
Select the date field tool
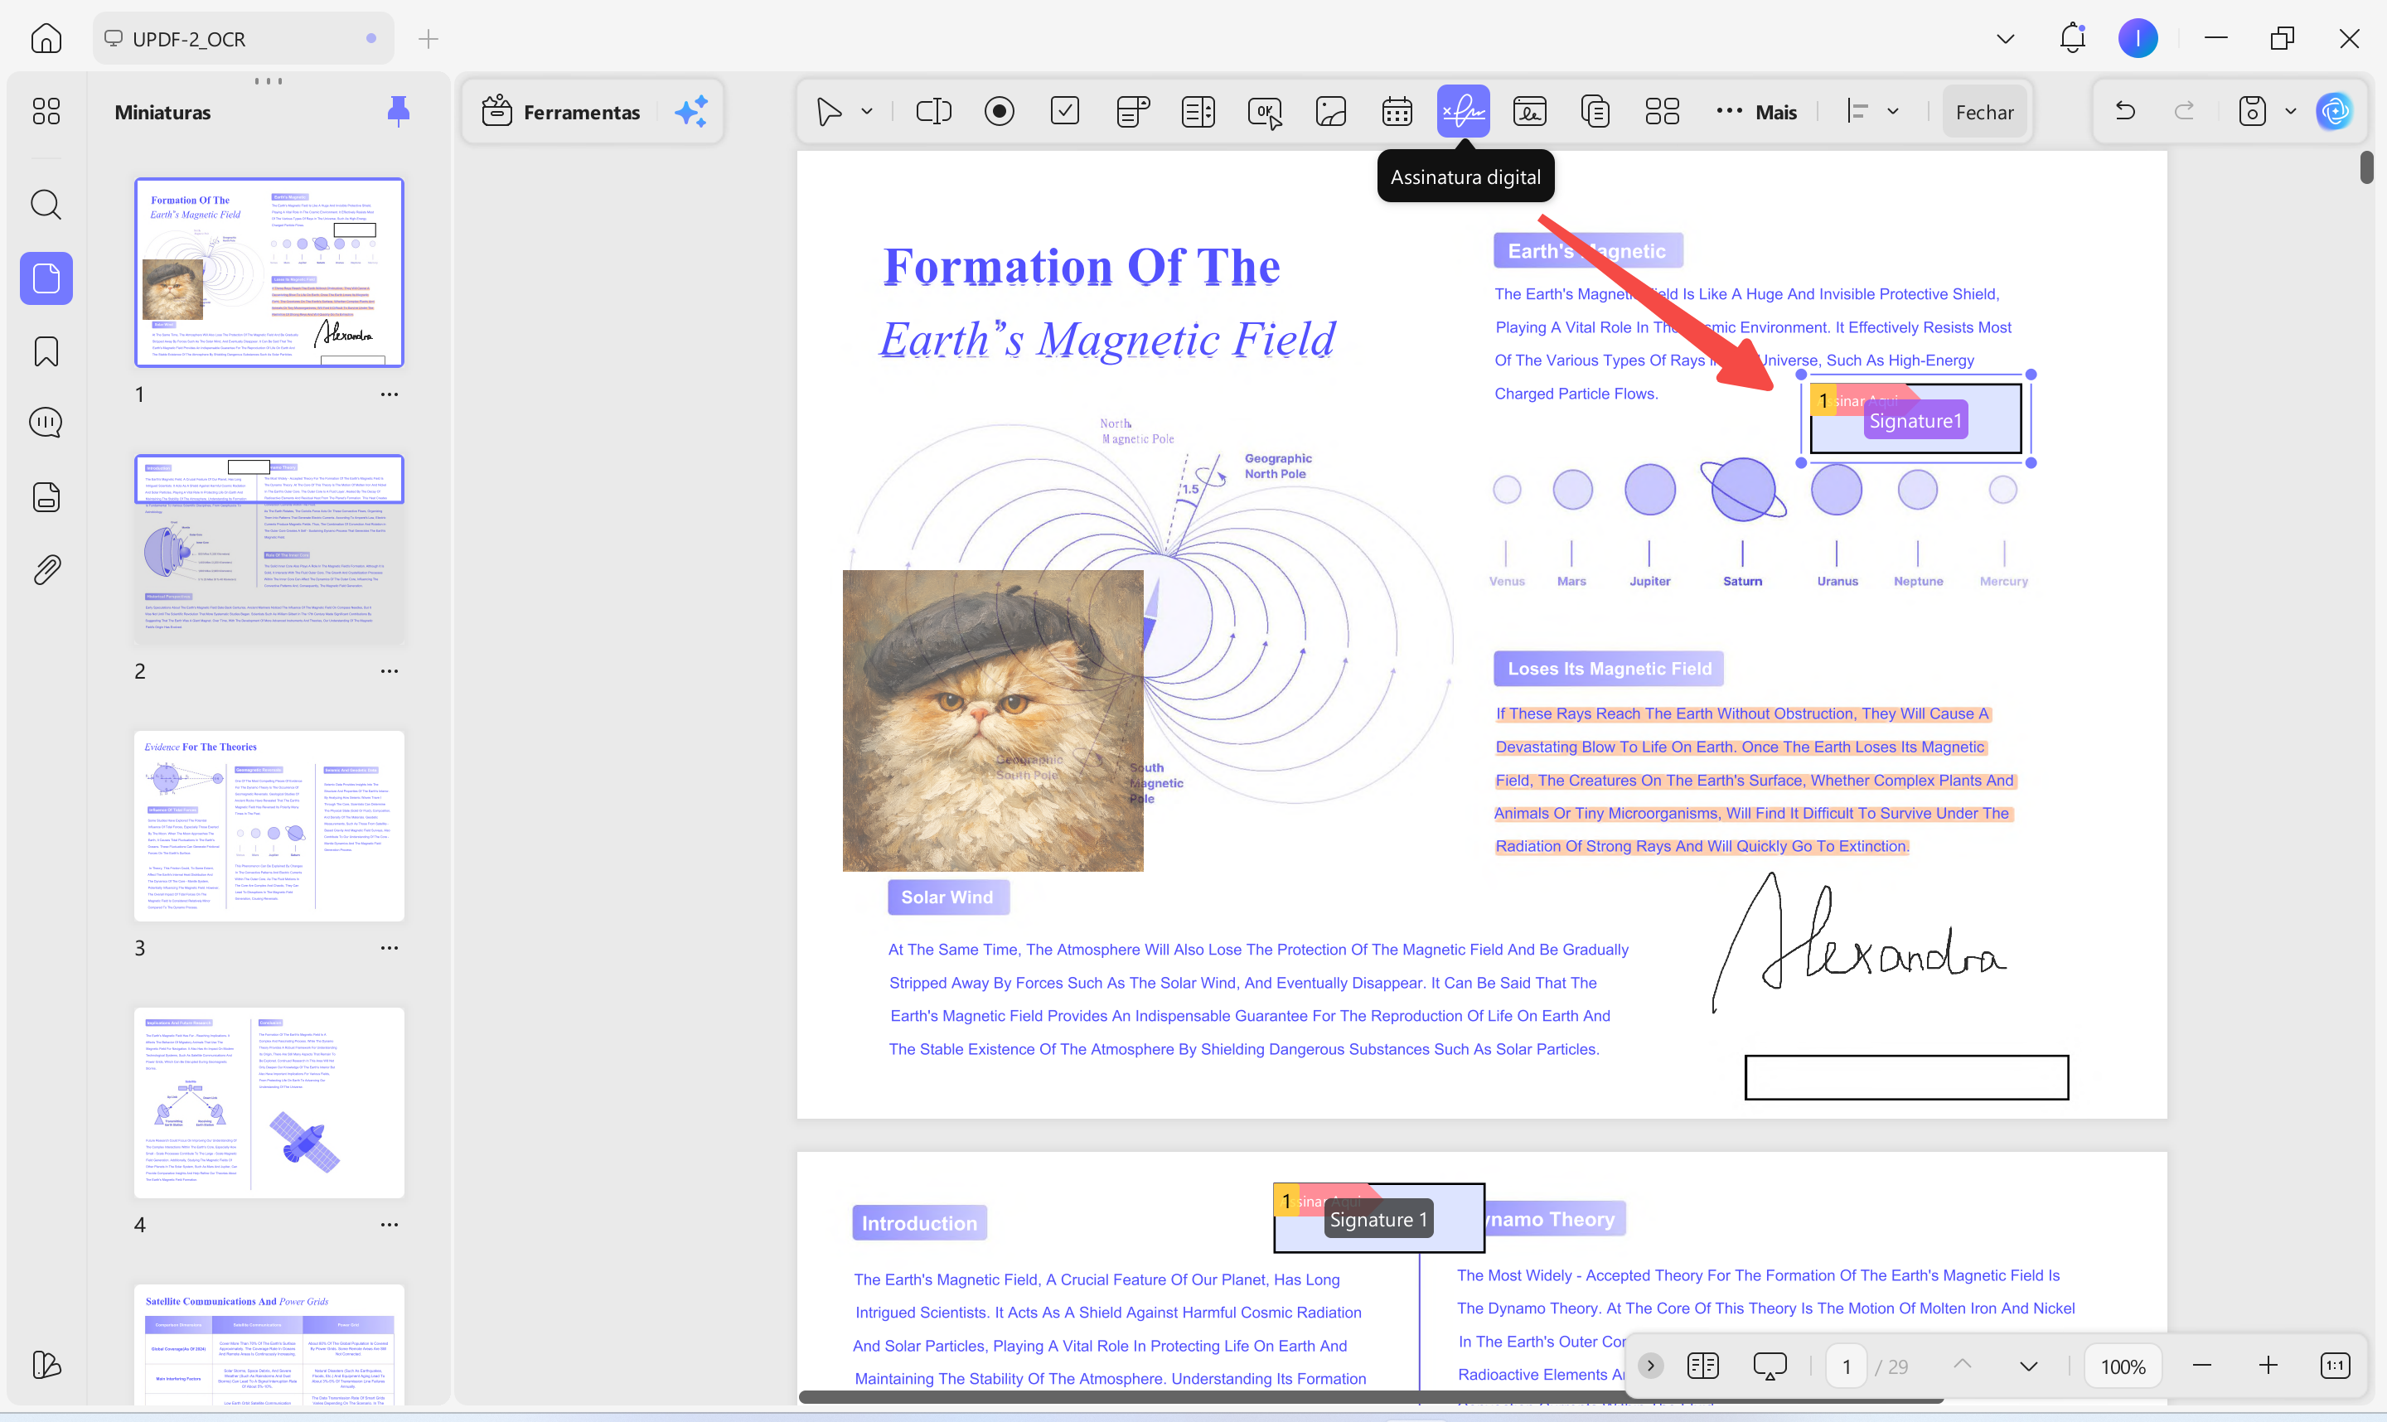[1397, 111]
